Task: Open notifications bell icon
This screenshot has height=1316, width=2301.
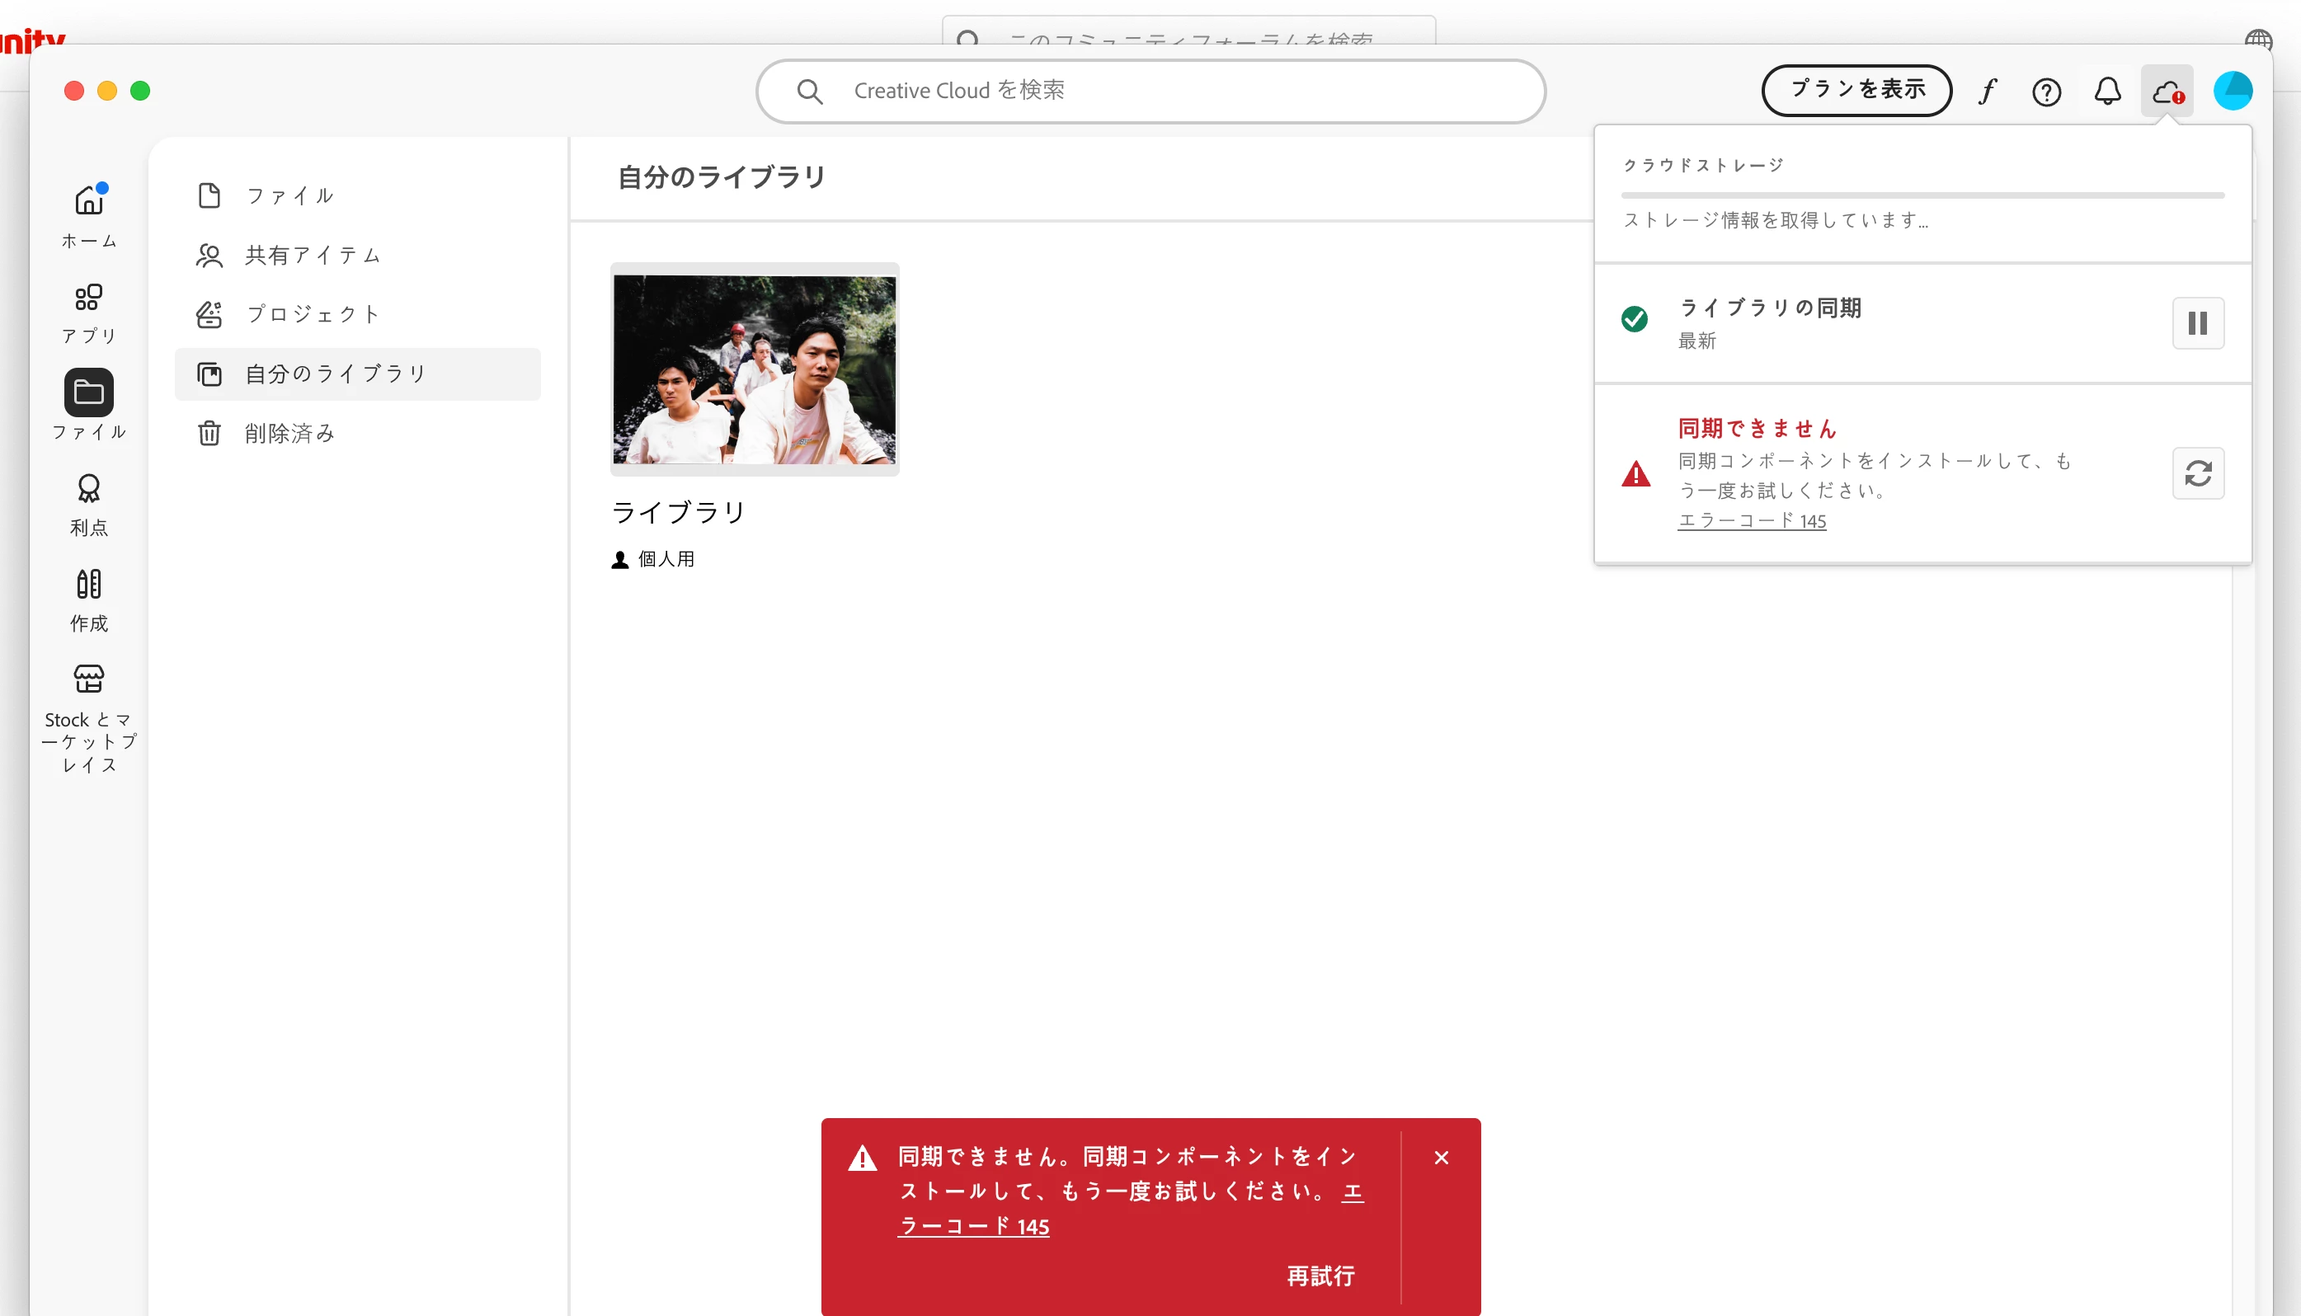Action: pyautogui.click(x=2106, y=92)
